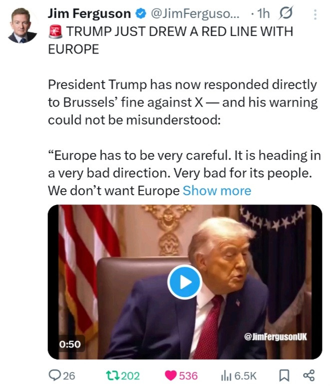Image resolution: width=330 pixels, height=386 pixels.
Task: Play the Trump video
Action: click(185, 282)
